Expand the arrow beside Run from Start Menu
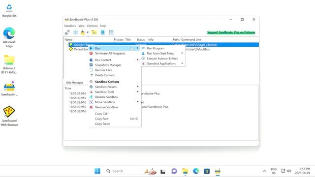The image size is (315, 177). 182,54
